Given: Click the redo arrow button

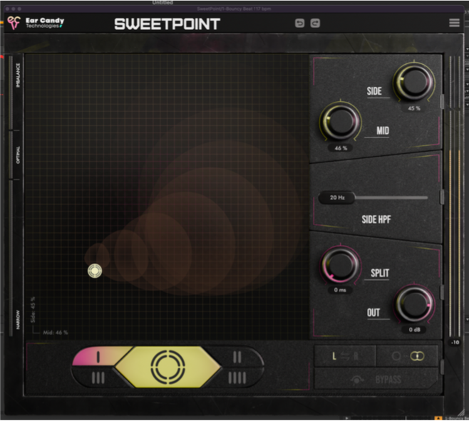Looking at the screenshot, I should [x=315, y=24].
